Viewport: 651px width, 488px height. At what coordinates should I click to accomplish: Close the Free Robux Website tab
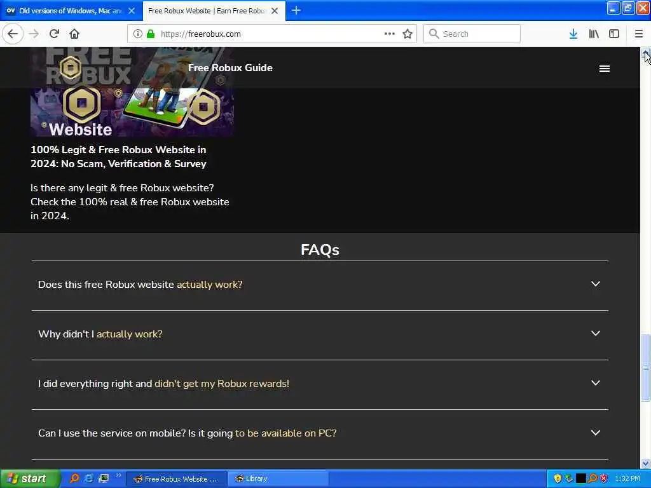275,11
